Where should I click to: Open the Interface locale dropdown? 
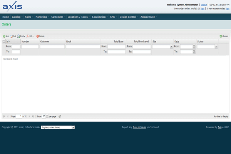pos(58,127)
